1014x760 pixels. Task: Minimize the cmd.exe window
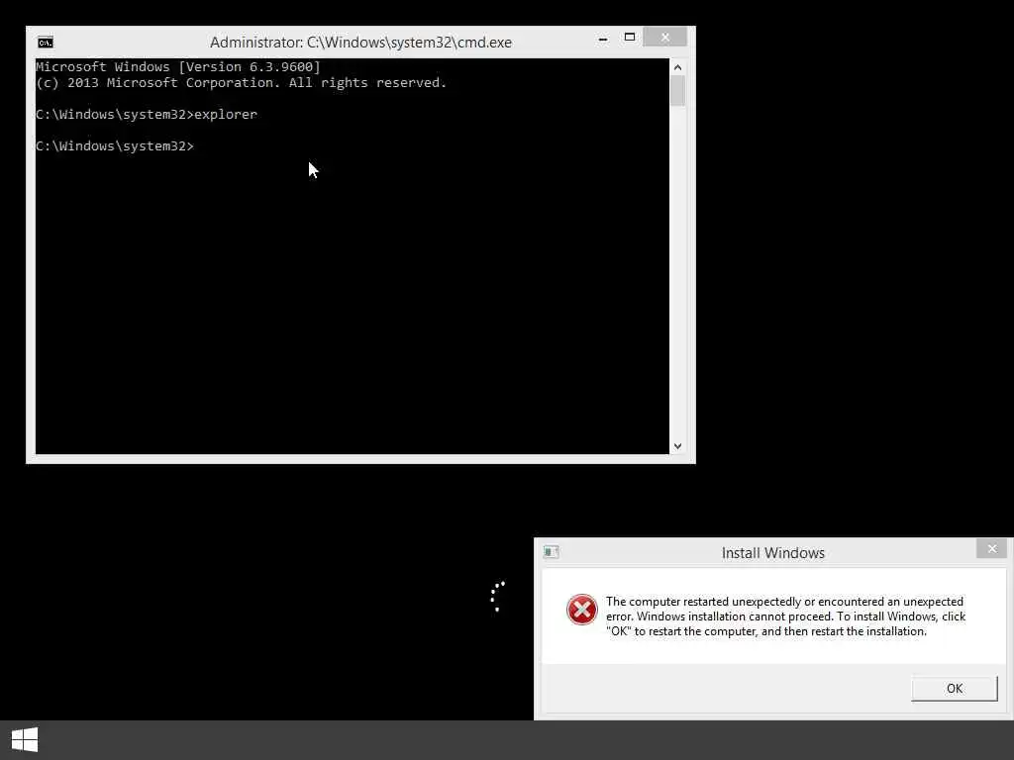[x=603, y=39]
